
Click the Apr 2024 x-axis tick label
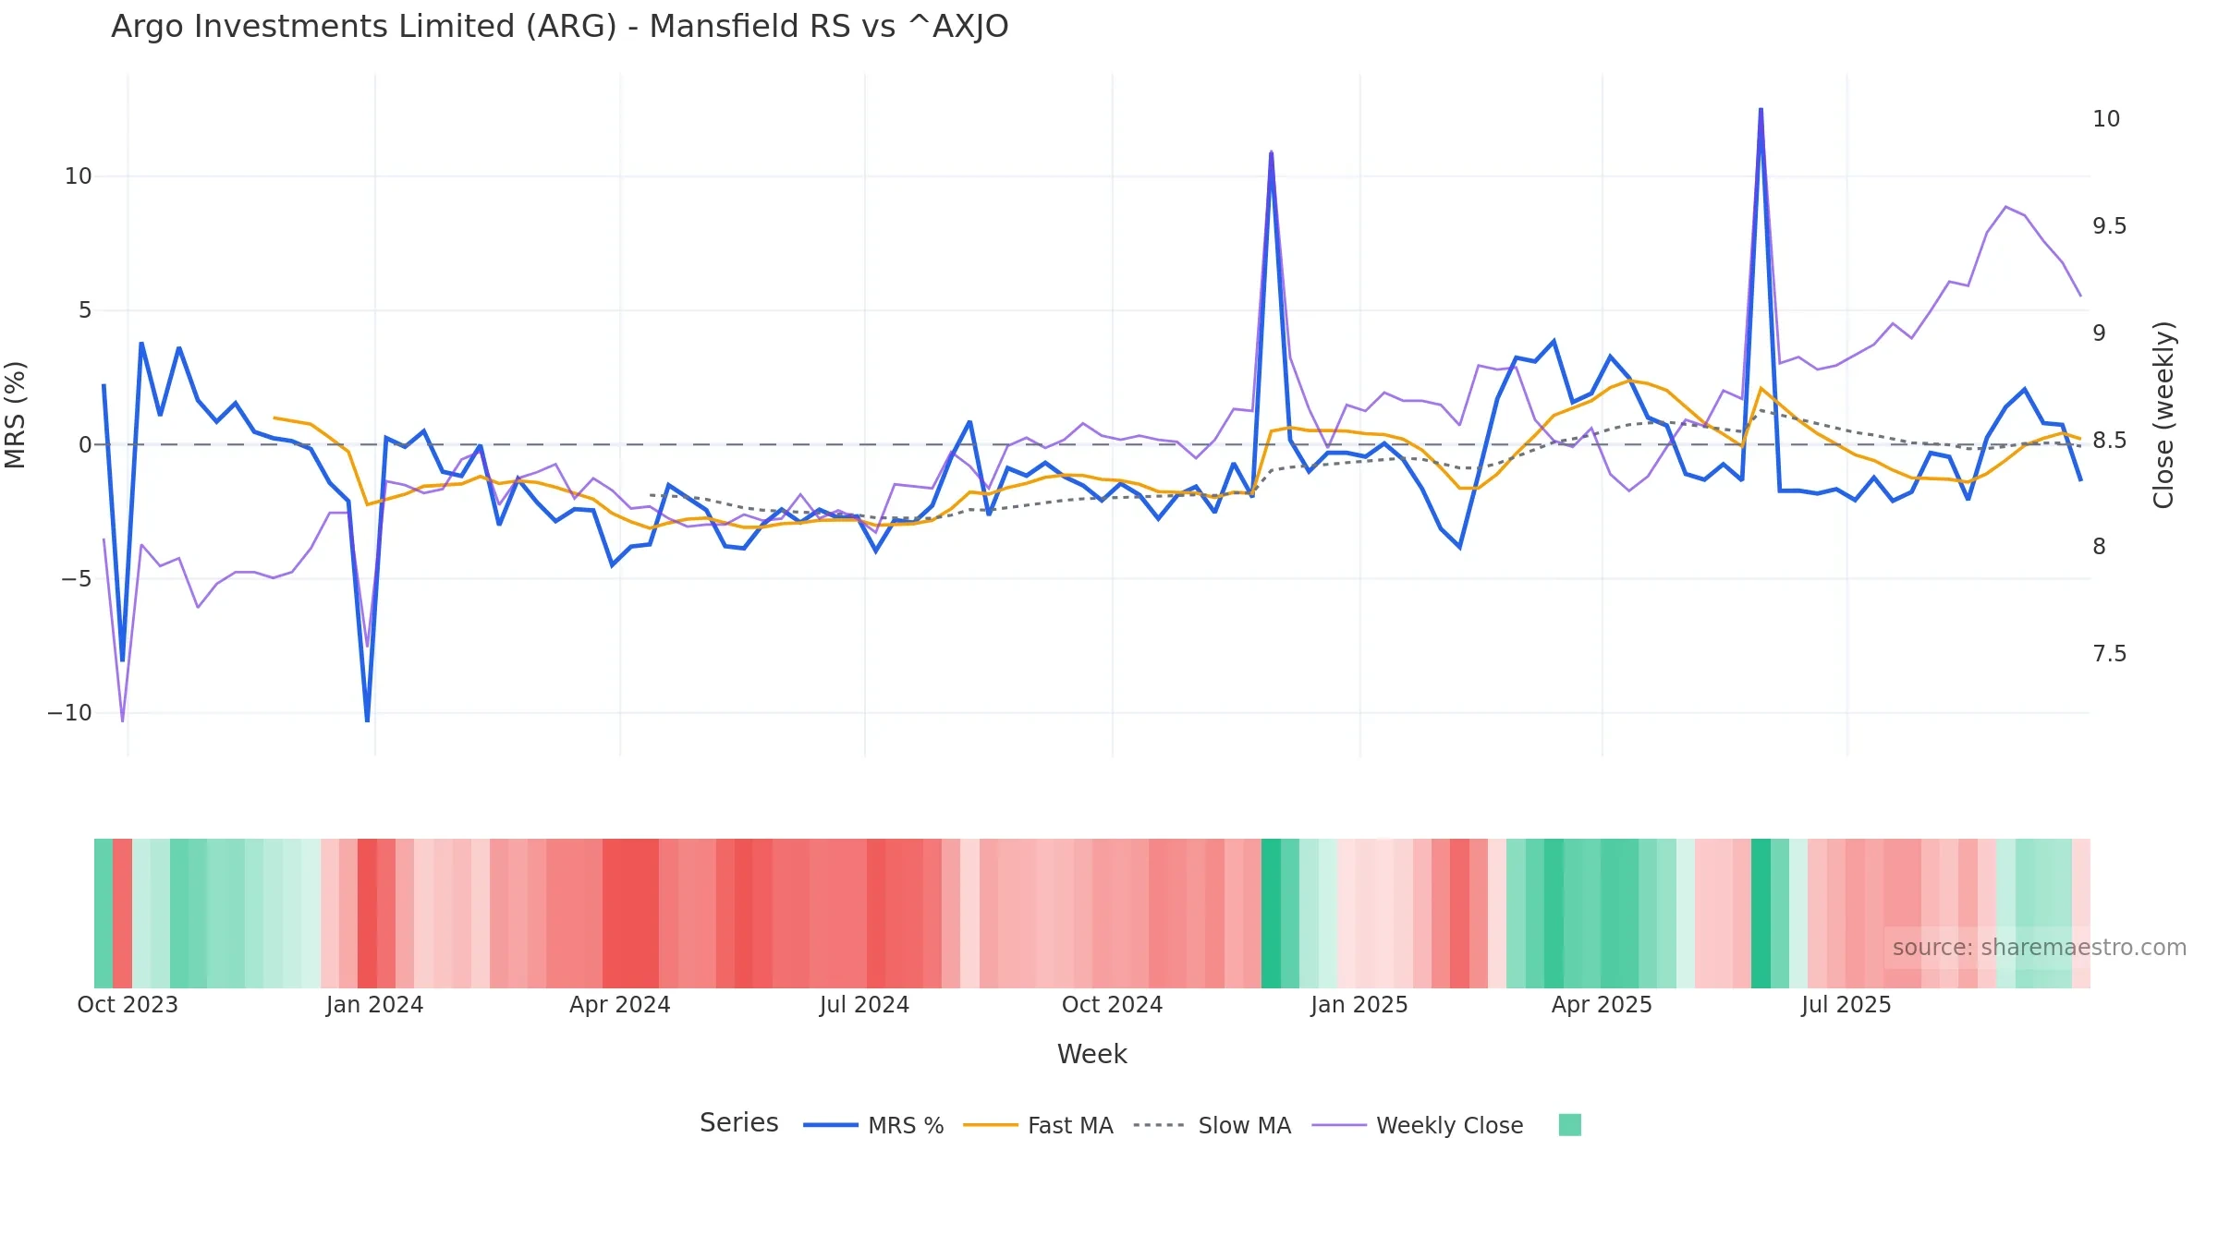[x=620, y=1005]
